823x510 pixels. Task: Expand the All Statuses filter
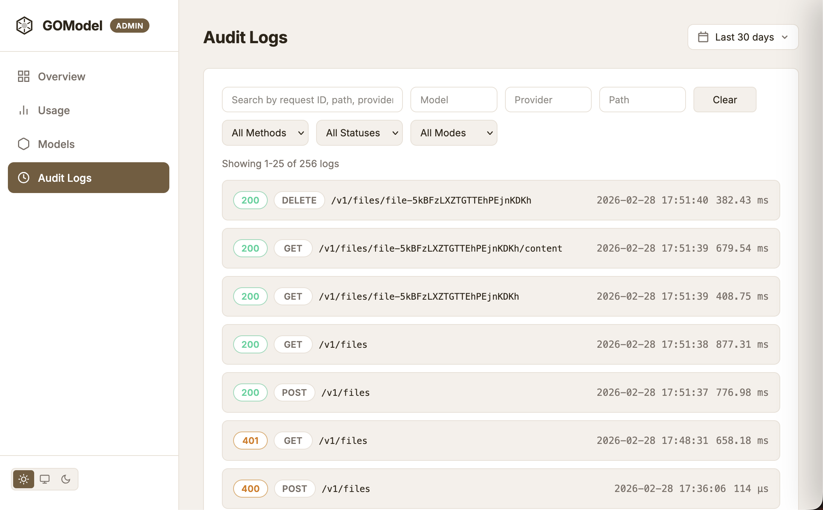[359, 133]
